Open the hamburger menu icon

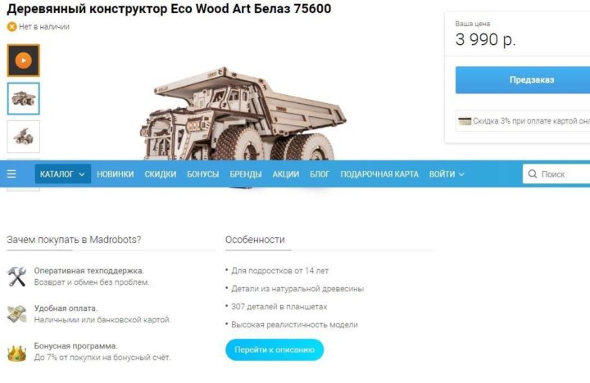[11, 173]
